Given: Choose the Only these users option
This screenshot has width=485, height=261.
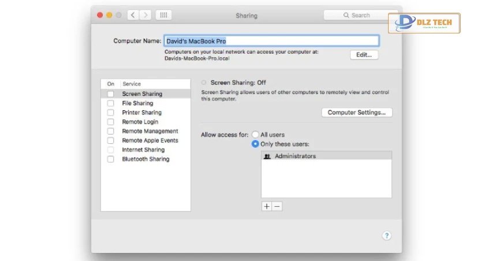Looking at the screenshot, I should click(x=255, y=144).
